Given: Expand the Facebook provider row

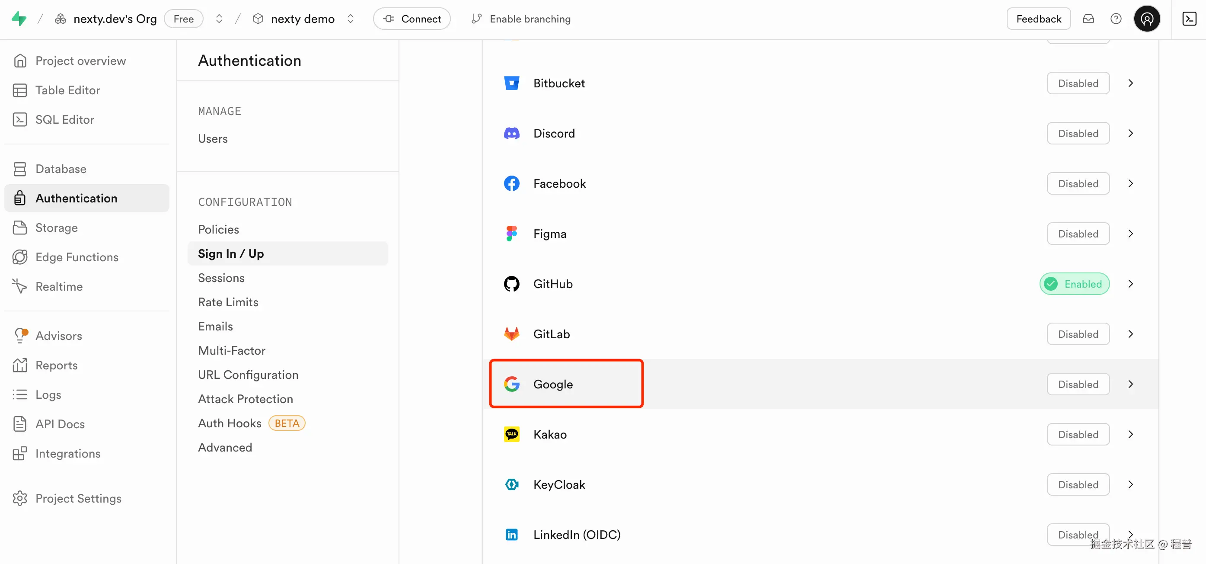Looking at the screenshot, I should tap(1131, 183).
